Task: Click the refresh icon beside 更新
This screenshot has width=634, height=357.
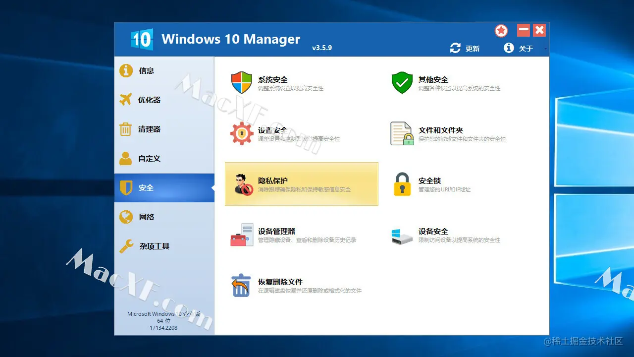Action: pos(455,48)
